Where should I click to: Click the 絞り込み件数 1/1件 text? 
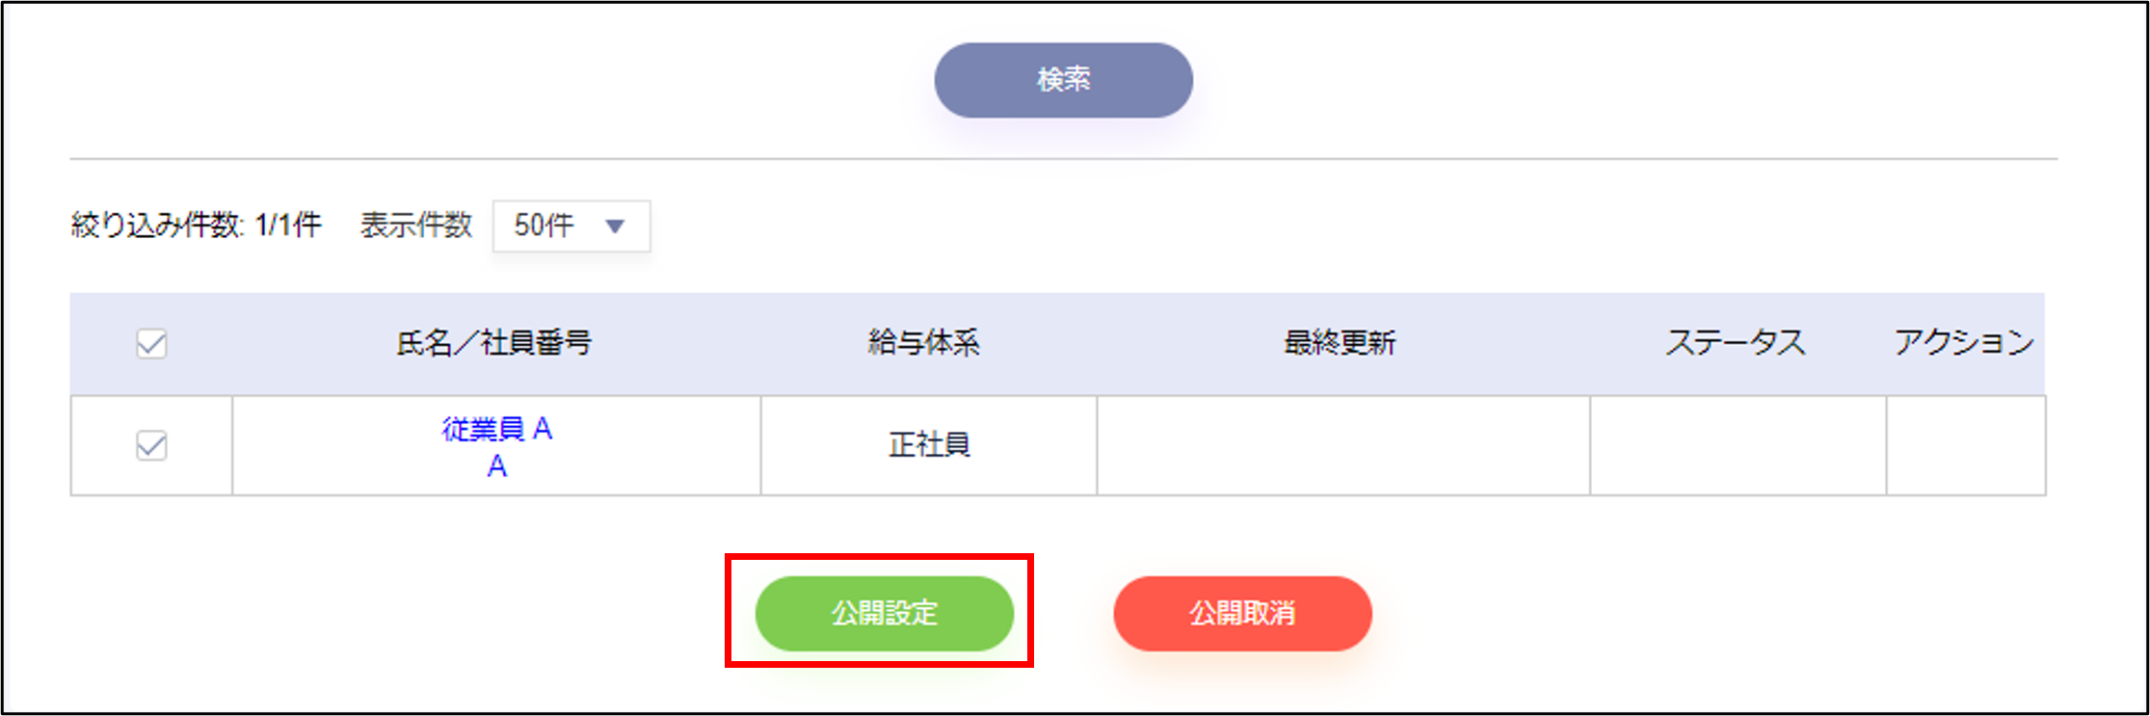(196, 226)
